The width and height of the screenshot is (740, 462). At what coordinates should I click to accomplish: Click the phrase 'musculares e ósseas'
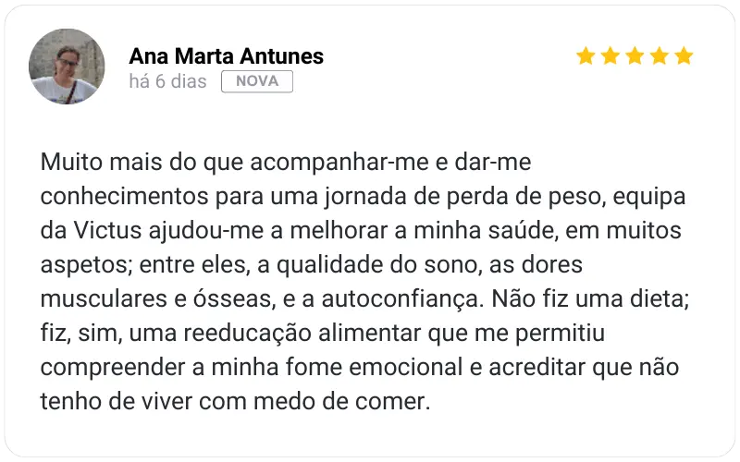158,298
